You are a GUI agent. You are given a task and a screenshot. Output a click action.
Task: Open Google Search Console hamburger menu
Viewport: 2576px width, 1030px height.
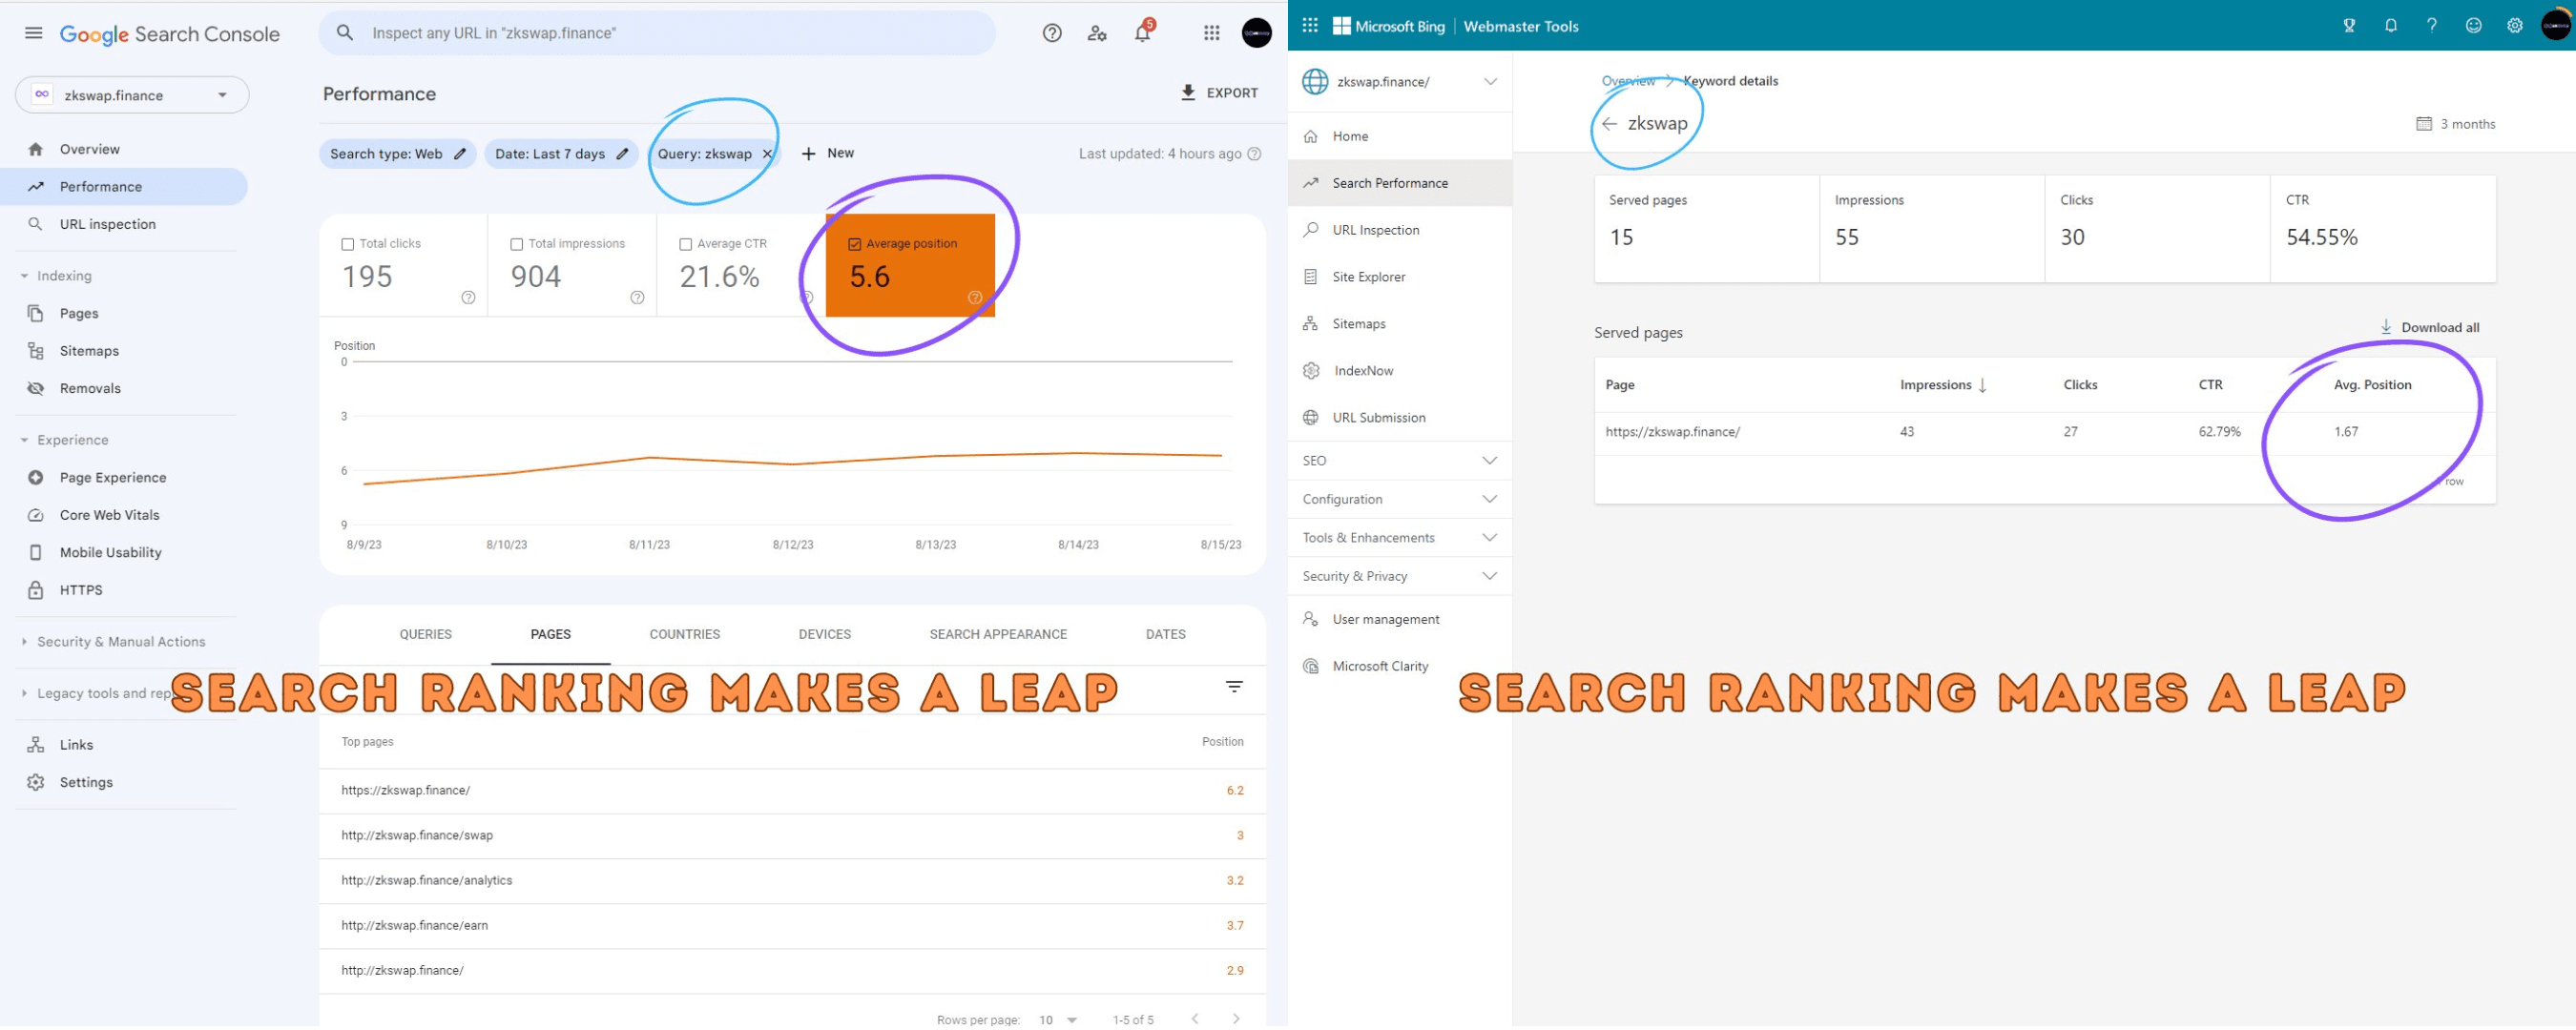coord(33,33)
